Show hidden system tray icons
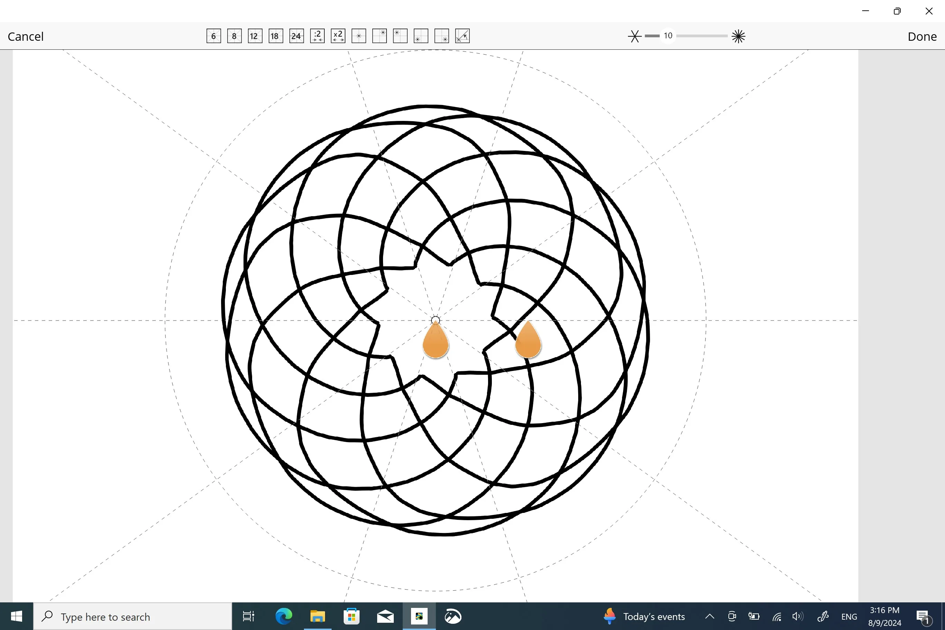Screen dimensions: 945x630 709,616
